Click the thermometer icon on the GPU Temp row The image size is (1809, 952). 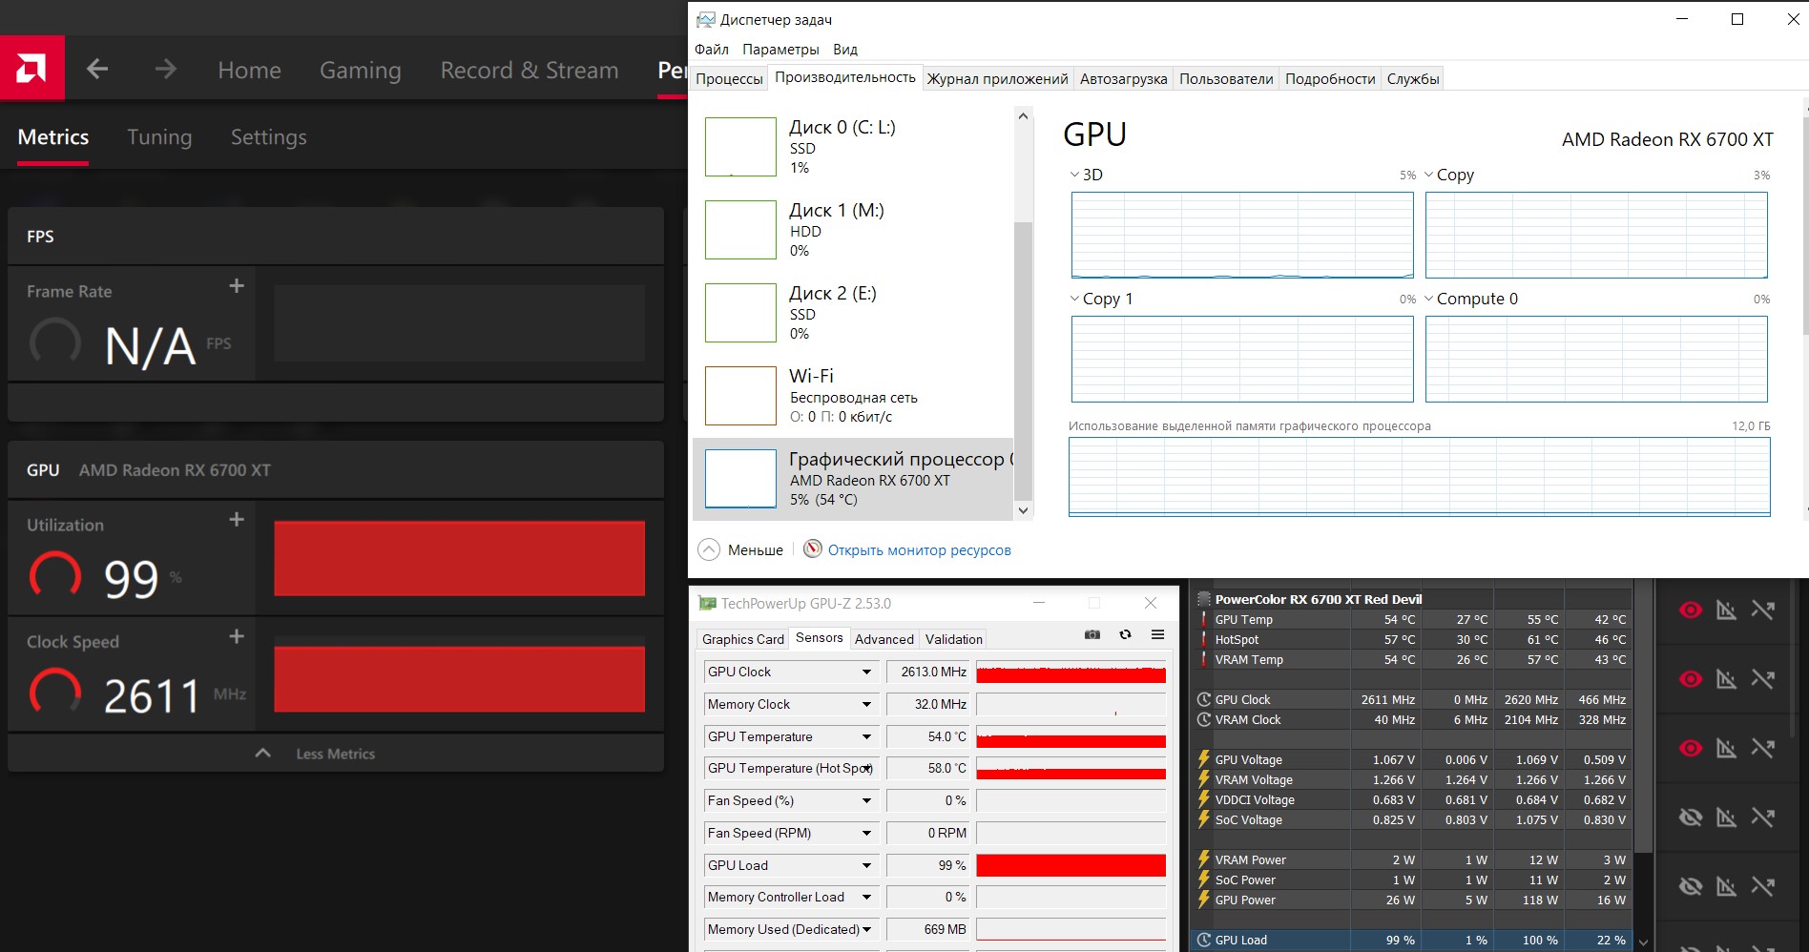(x=1203, y=619)
